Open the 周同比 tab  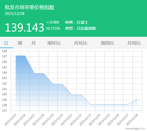[107, 43]
